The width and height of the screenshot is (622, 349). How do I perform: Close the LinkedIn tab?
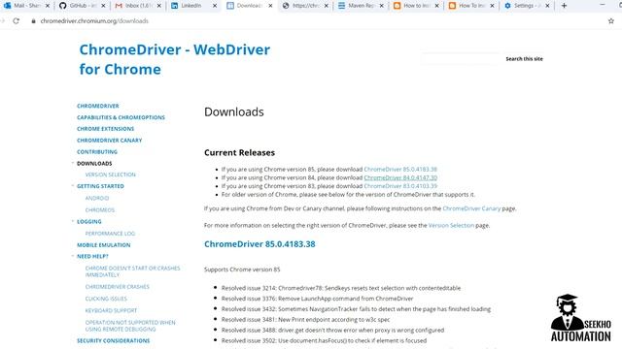(215, 6)
